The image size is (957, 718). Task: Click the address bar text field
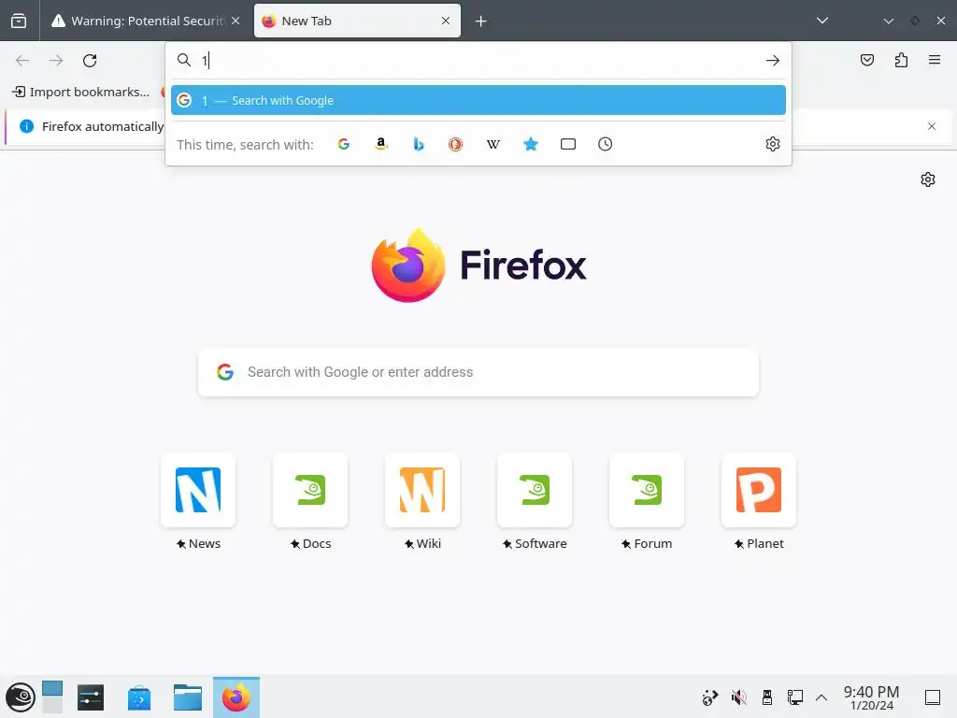click(x=479, y=61)
